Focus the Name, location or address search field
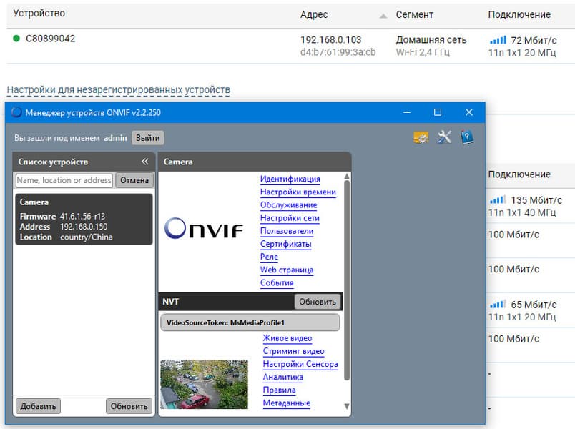This screenshot has width=575, height=429. 64,180
